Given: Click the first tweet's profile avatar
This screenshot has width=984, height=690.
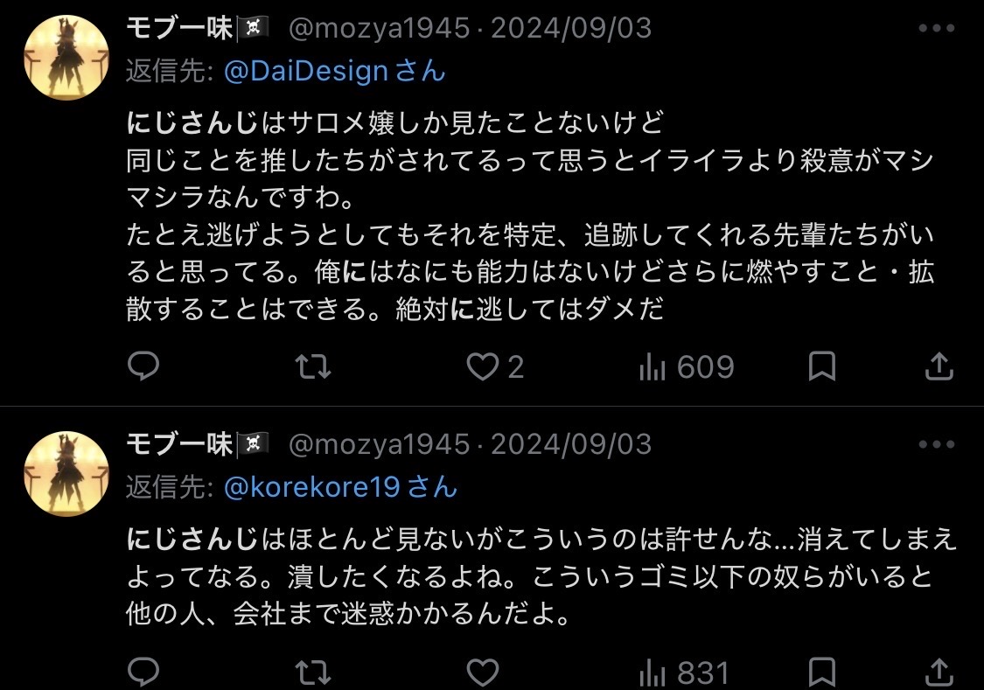Looking at the screenshot, I should [66, 57].
